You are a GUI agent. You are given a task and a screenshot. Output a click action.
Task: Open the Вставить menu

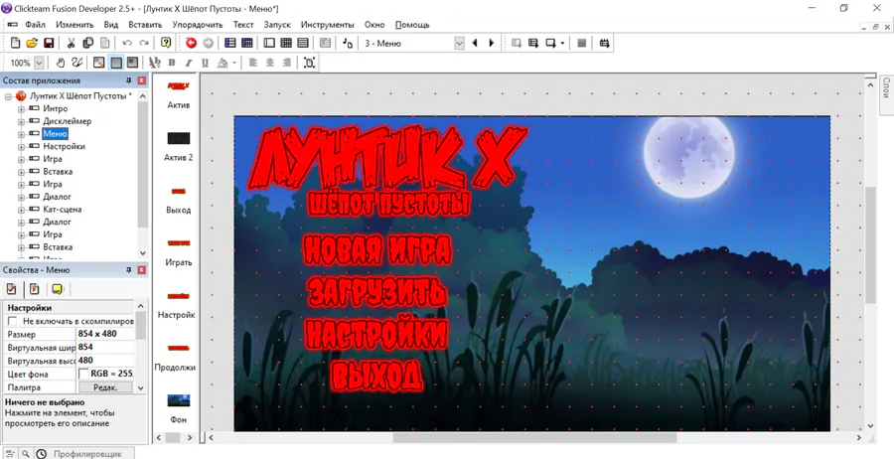tap(145, 25)
